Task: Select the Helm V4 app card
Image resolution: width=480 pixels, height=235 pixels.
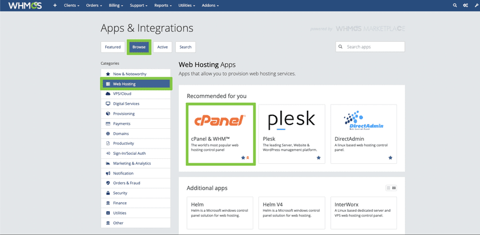Action: pos(292,212)
